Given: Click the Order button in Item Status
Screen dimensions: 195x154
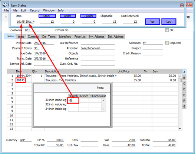Looking at the screenshot, I should click(x=67, y=16).
